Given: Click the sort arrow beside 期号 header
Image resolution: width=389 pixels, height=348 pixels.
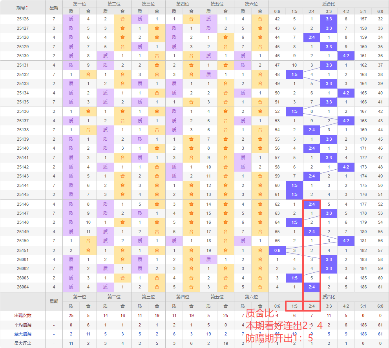Looking at the screenshot, I should pyautogui.click(x=27, y=8).
